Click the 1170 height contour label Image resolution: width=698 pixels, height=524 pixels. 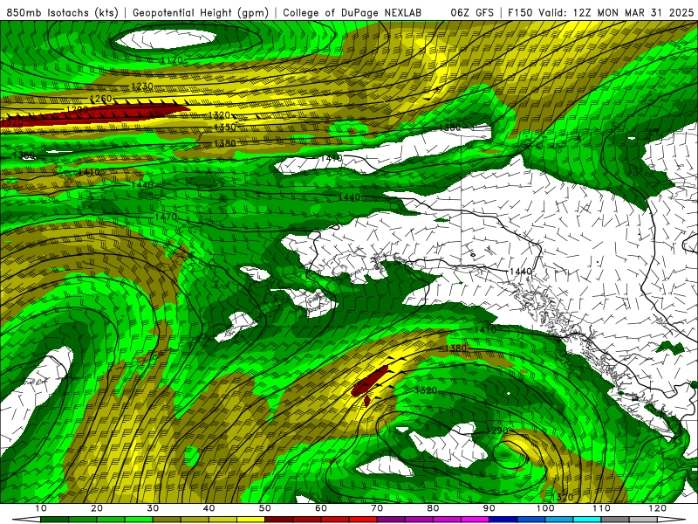(x=172, y=60)
